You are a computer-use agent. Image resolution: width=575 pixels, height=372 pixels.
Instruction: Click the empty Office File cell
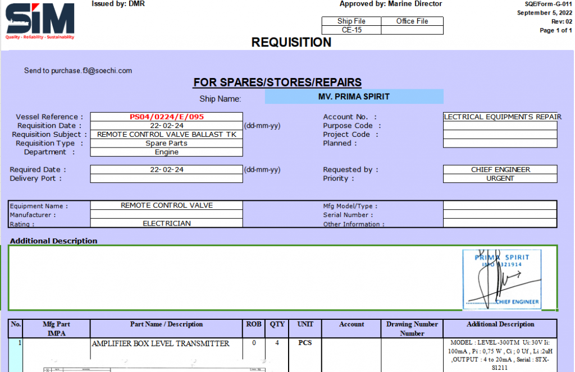(x=412, y=30)
